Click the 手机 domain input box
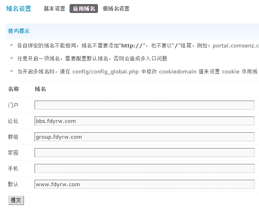The height and width of the screenshot is (211, 259). (144, 168)
